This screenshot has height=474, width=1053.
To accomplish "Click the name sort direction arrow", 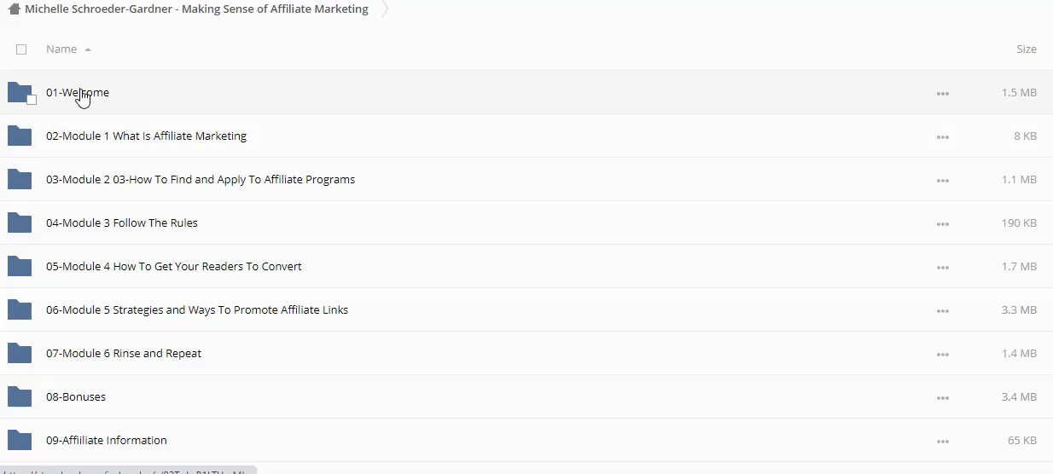I will point(88,49).
